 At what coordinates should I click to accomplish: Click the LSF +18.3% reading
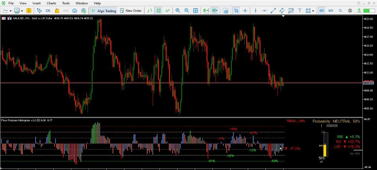tap(347, 147)
